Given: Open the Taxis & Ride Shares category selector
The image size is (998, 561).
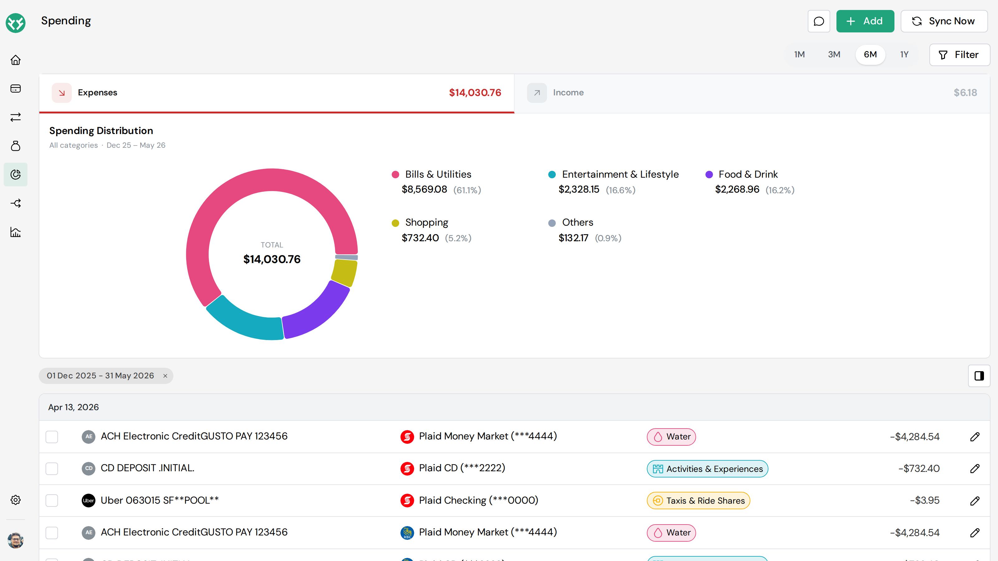Looking at the screenshot, I should 698,501.
